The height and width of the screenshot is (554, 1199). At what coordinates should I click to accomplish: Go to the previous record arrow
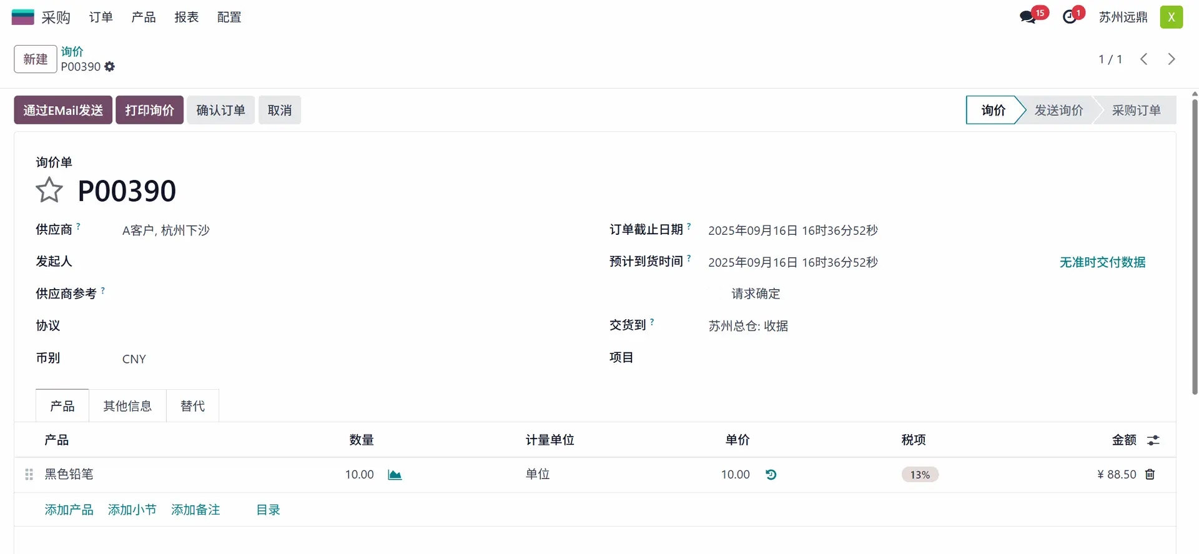coord(1144,59)
